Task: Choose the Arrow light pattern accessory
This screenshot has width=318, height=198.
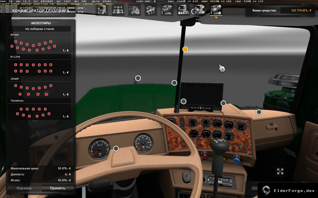Action: coord(39,43)
